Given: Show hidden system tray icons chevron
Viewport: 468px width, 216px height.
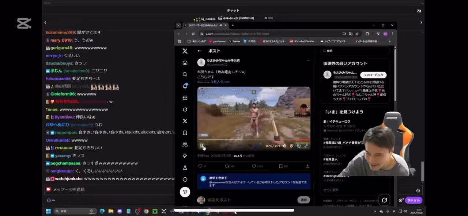Looking at the screenshot, I should (x=374, y=211).
